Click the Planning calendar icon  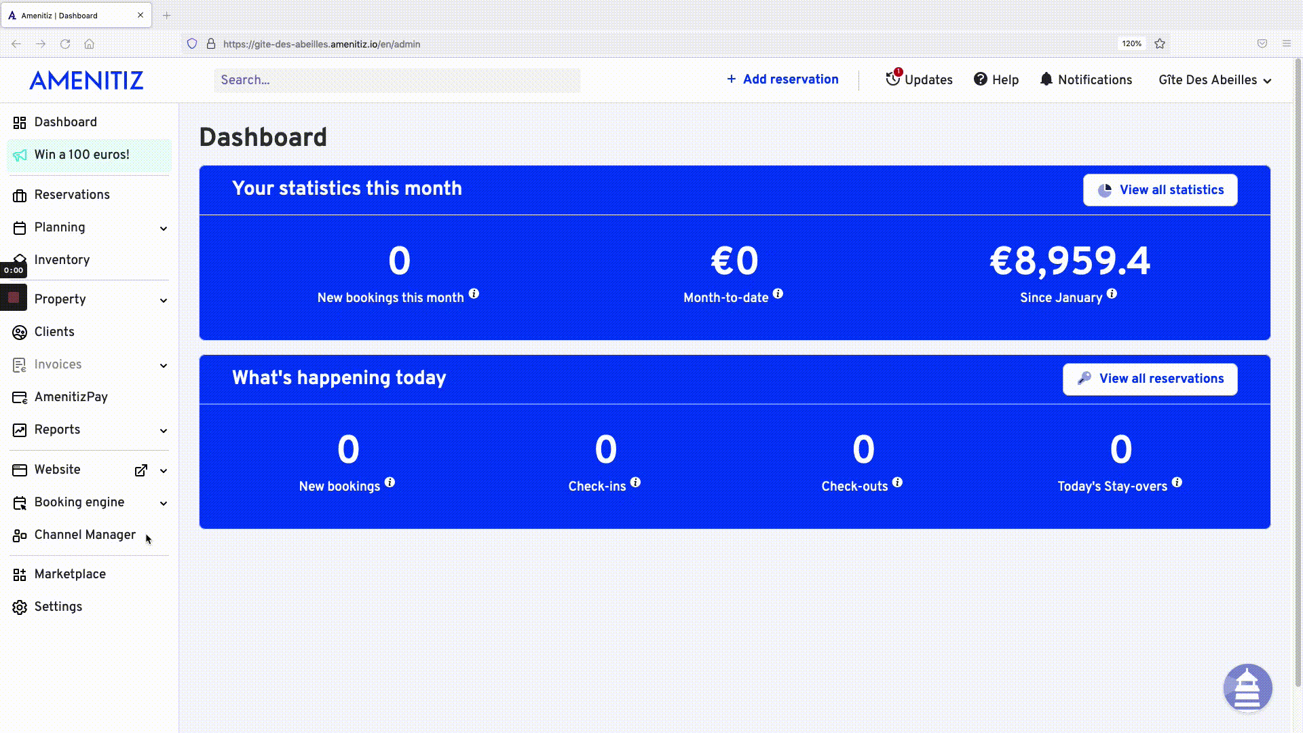tap(20, 228)
